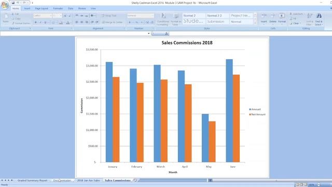Open the Clear dropdown in Editing group
The height and width of the screenshot is (187, 332).
(x=295, y=23)
